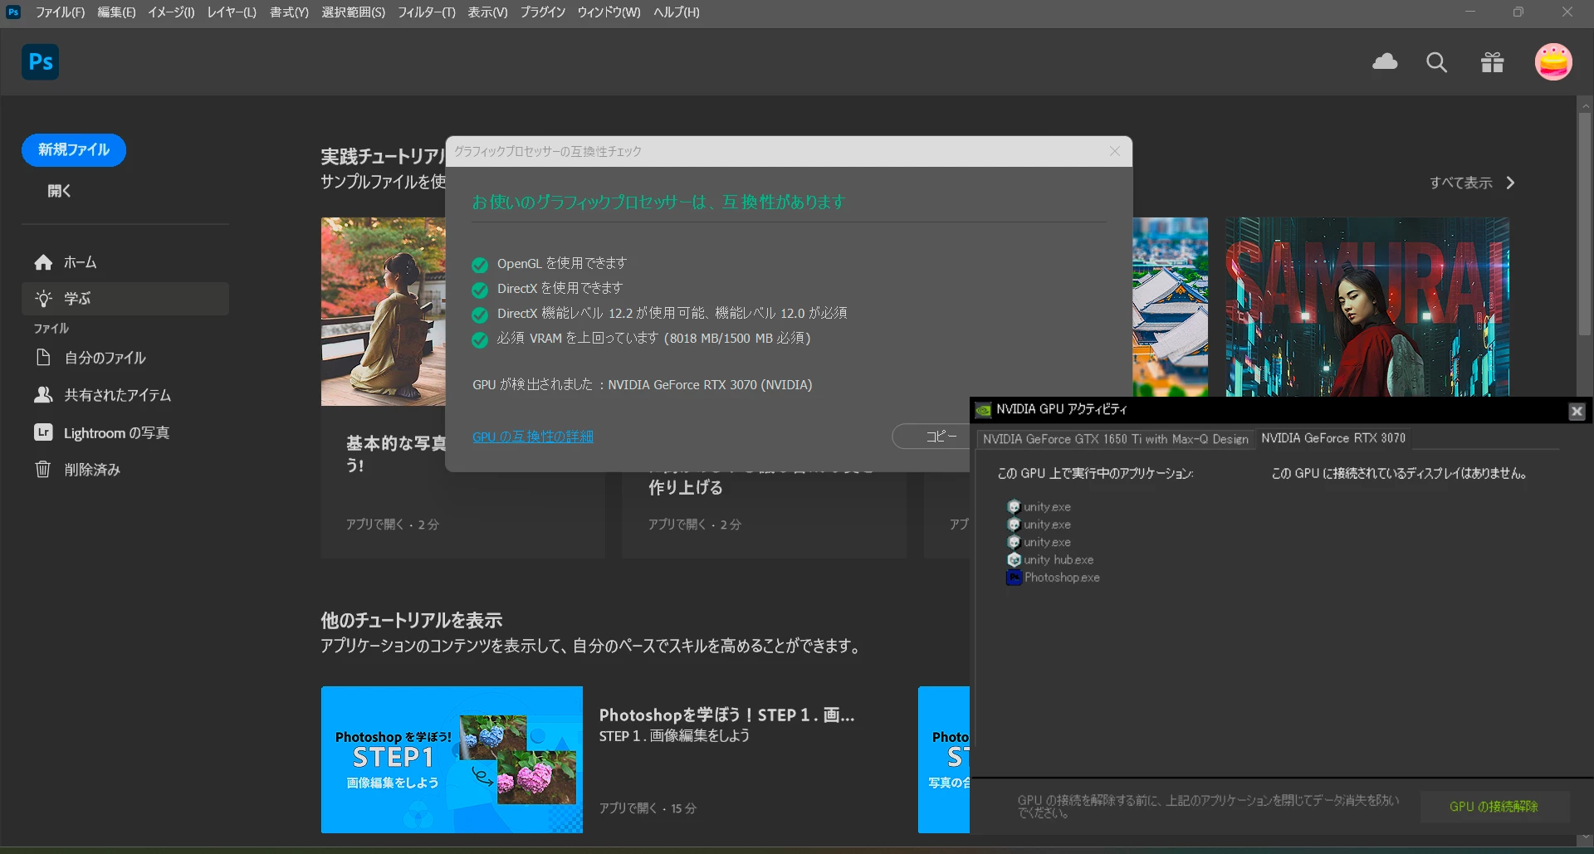
Task: Select Photoshop.exe text in GPU application list
Action: (x=1062, y=578)
